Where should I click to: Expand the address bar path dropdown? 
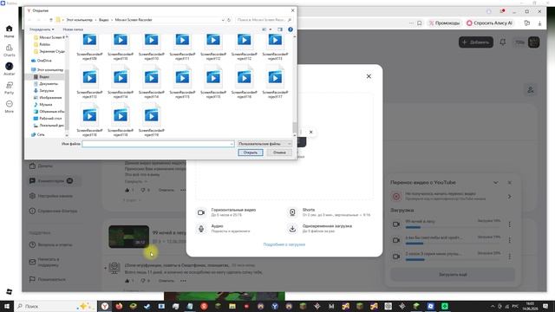click(x=223, y=20)
